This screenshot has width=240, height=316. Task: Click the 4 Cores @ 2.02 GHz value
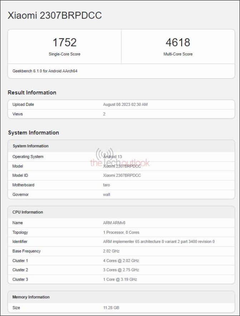click(x=121, y=261)
